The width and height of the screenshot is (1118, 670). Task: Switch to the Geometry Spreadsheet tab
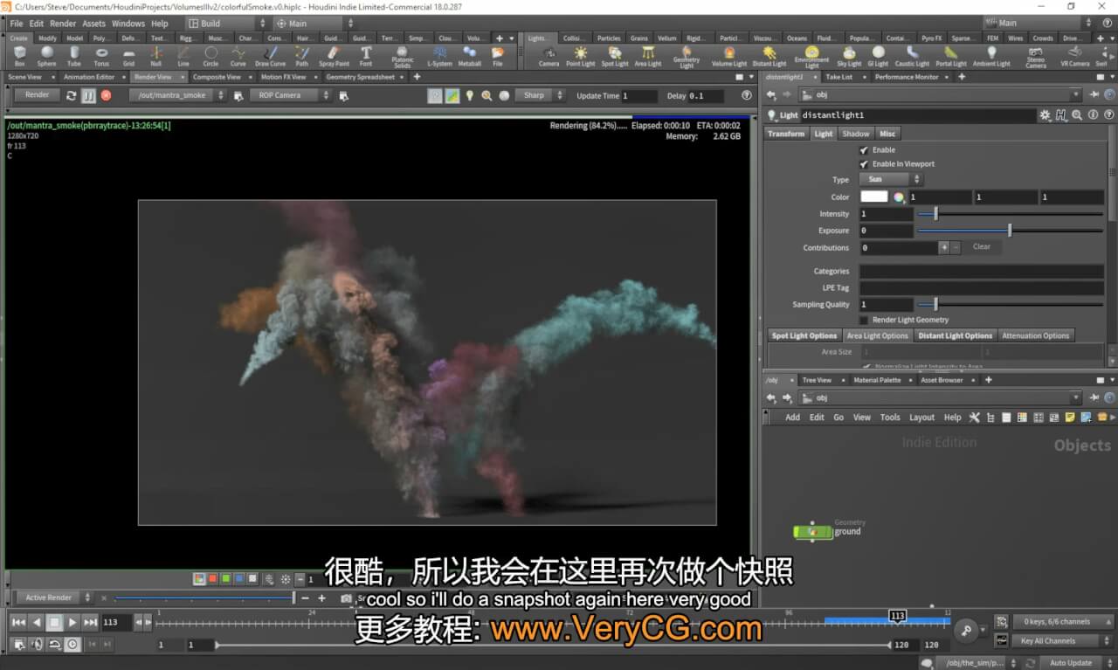click(x=360, y=77)
